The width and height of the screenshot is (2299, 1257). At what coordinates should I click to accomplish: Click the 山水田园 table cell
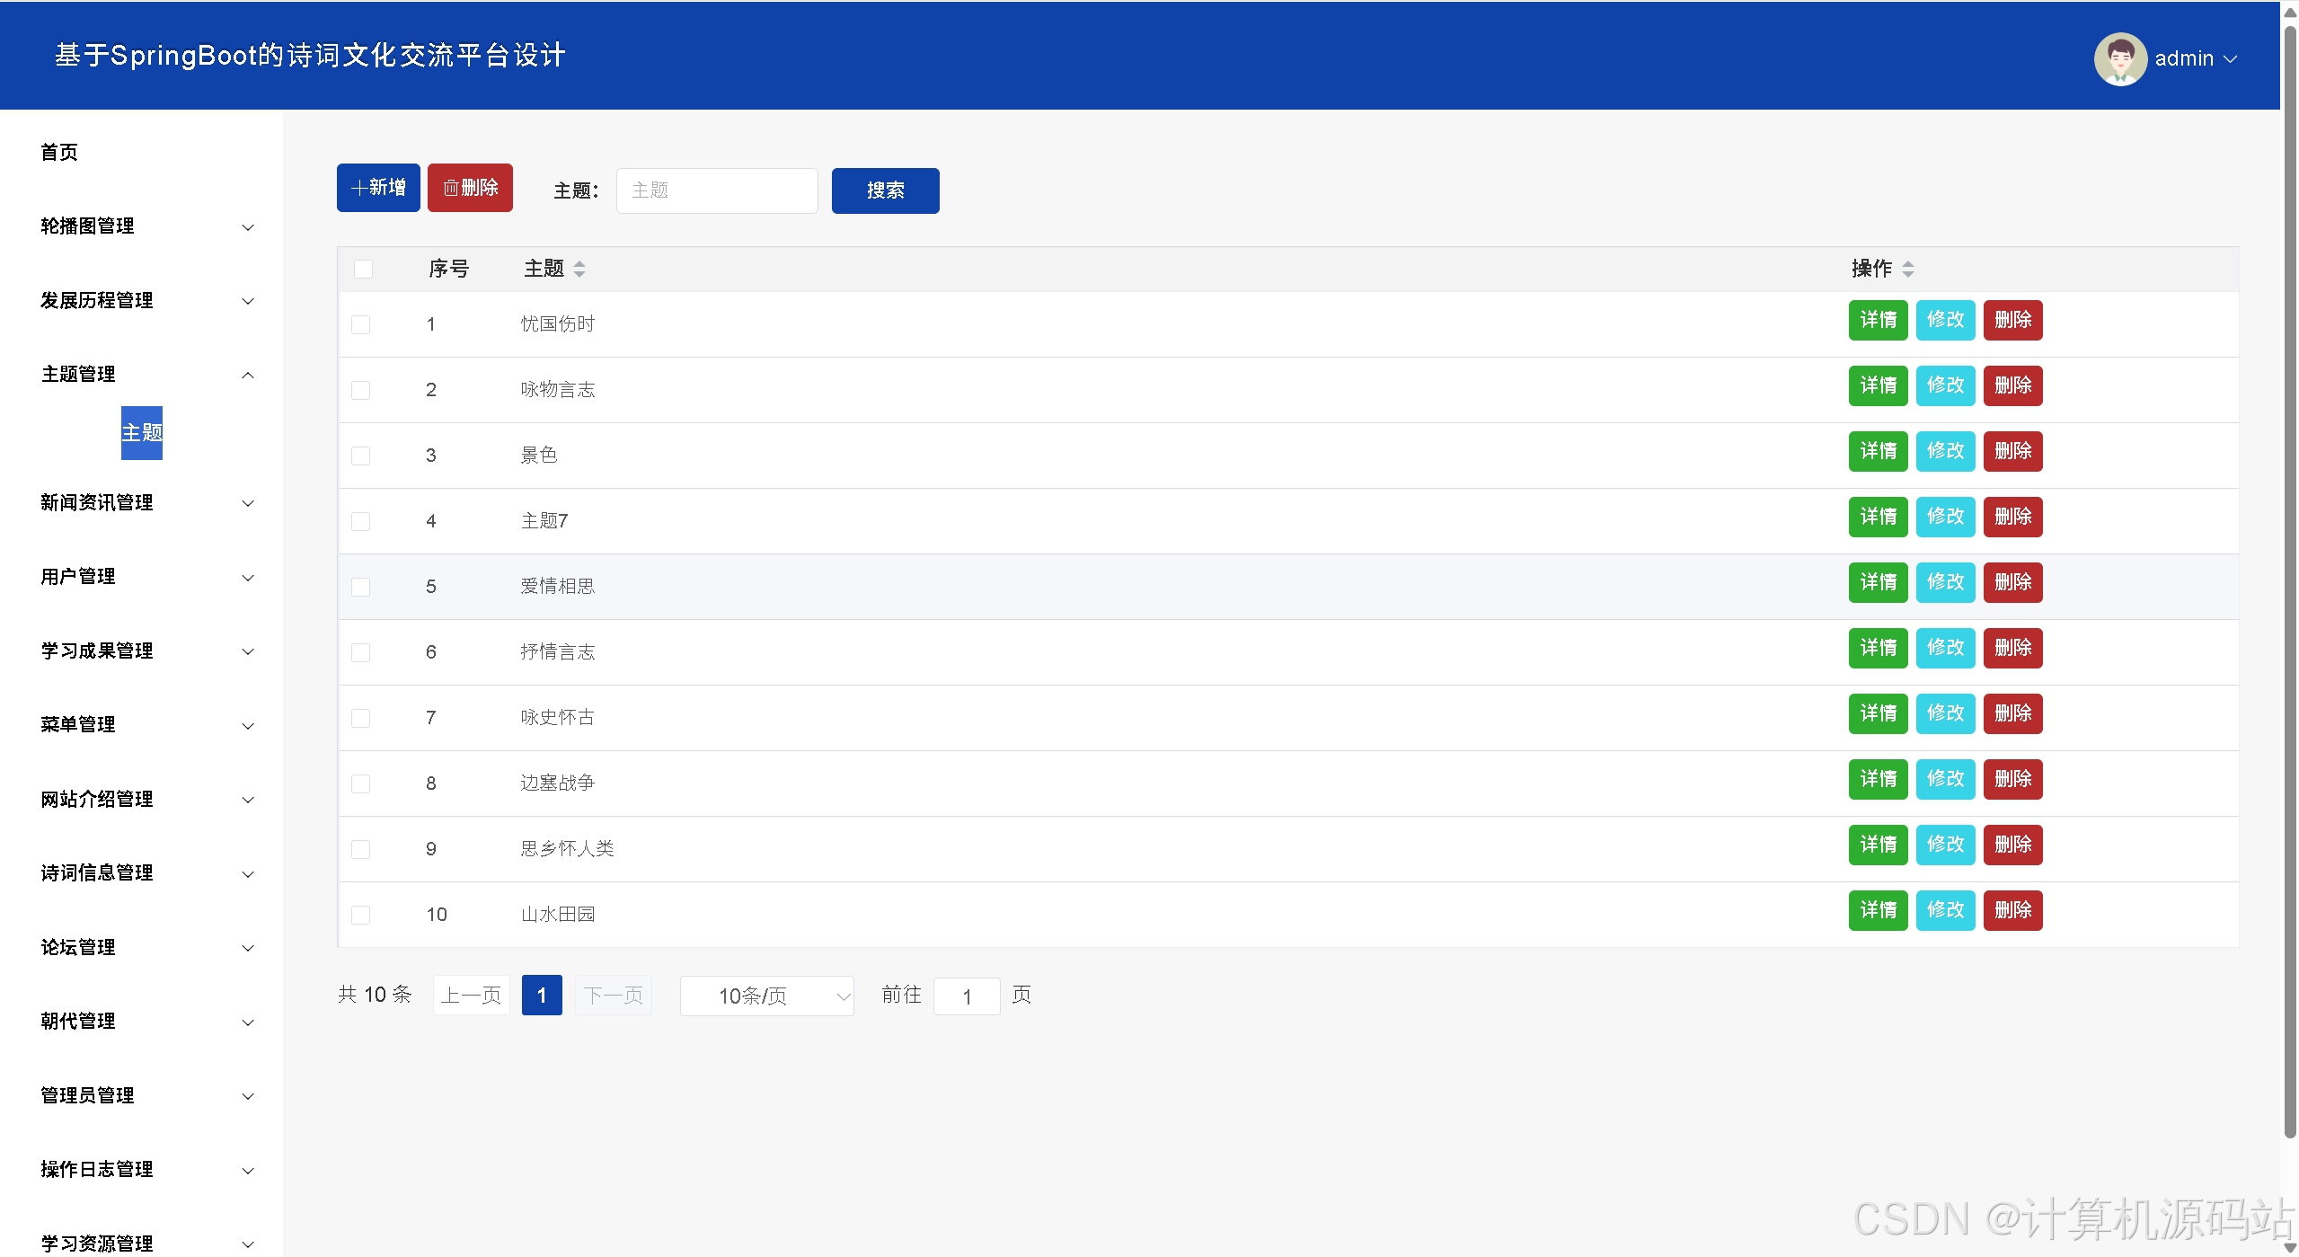[x=558, y=915]
